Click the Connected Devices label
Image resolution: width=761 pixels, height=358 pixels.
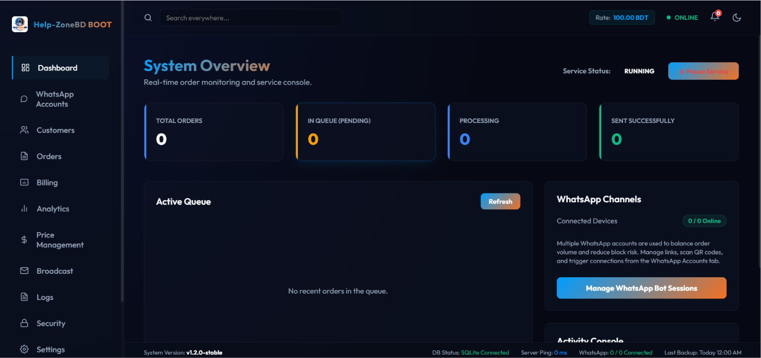click(587, 221)
